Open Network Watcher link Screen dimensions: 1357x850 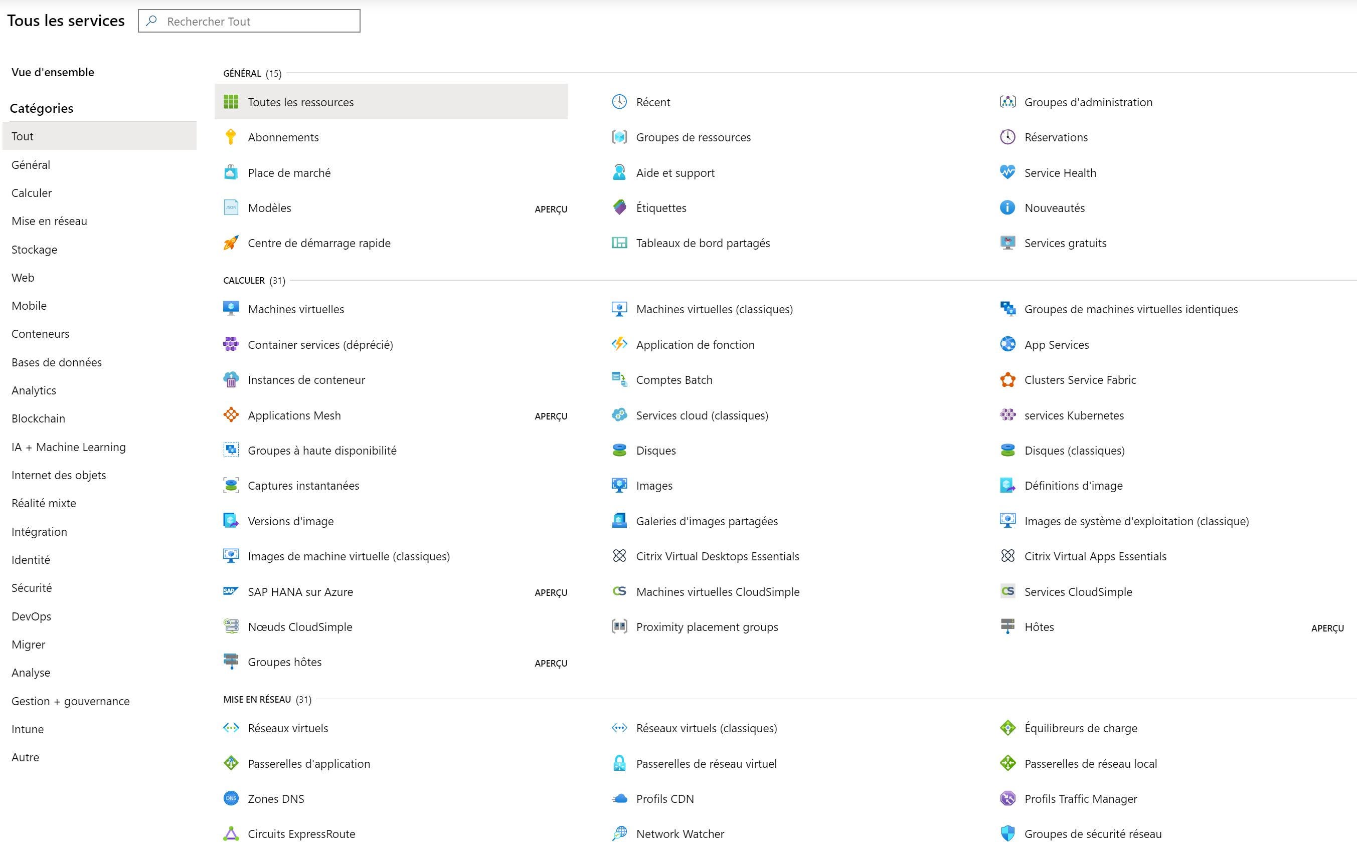click(680, 833)
